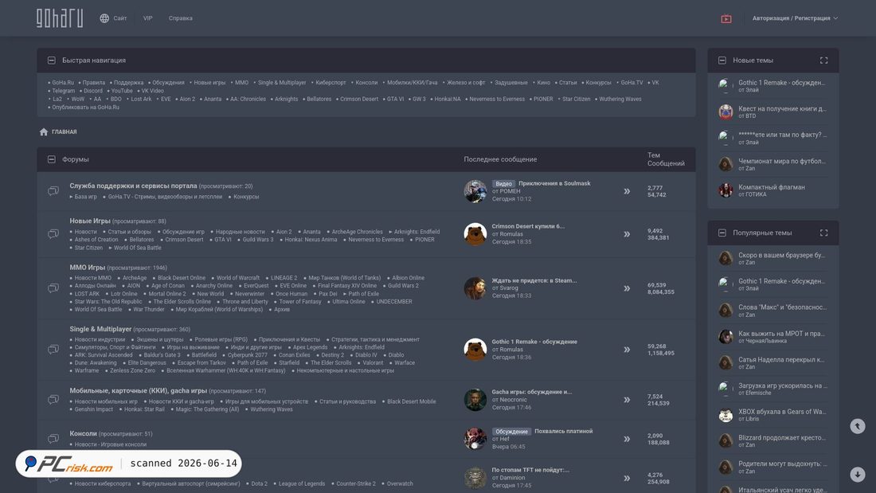Open Neocronic avatar in mobile games row

pyautogui.click(x=475, y=400)
